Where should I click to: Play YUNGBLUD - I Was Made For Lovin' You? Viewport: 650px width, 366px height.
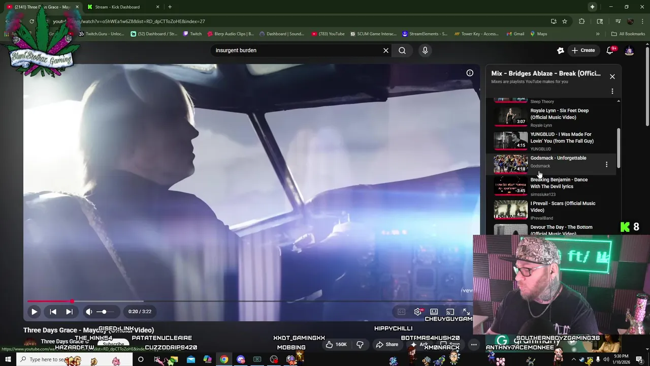click(562, 138)
